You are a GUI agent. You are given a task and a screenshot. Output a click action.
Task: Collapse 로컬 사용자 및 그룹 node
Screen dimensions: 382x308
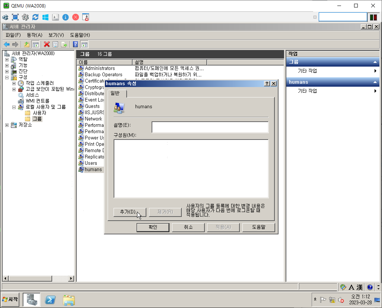[14, 107]
